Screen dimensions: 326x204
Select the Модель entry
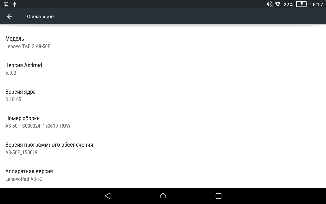163,42
